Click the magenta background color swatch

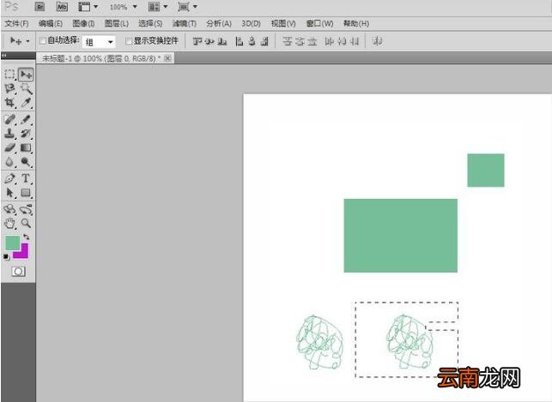[23, 254]
